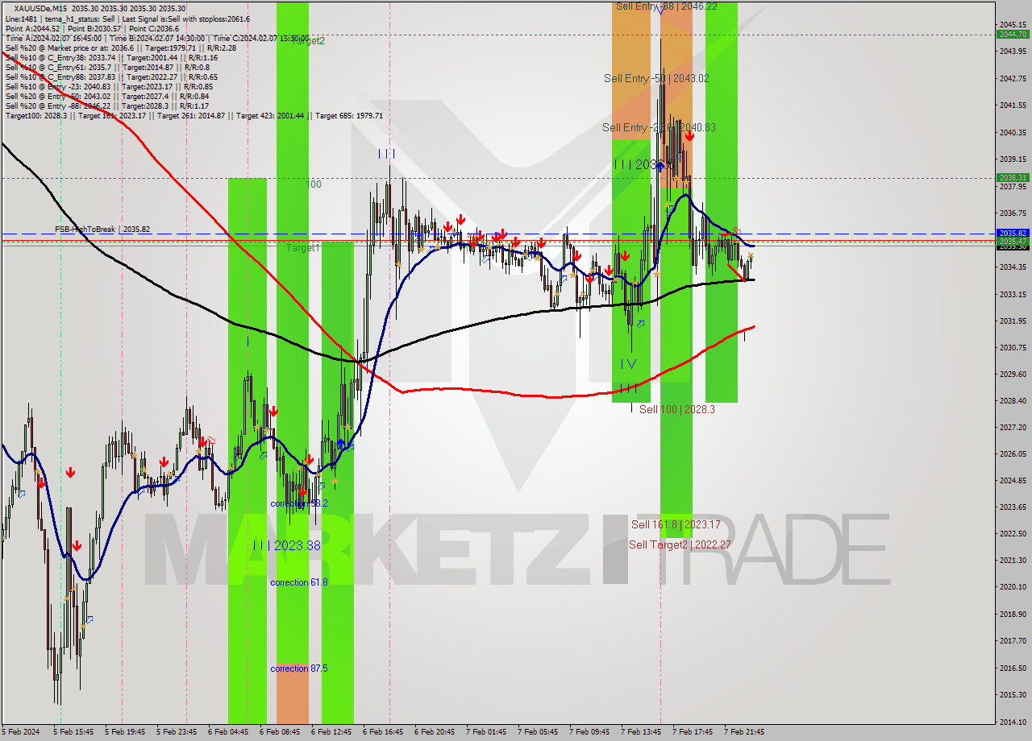1032x741 pixels.
Task: Select the 'correction 87.5' label
Action: (299, 669)
